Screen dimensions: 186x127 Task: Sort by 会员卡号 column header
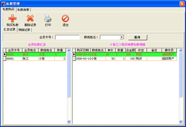tap(14, 50)
